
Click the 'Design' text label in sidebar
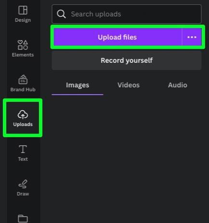tap(23, 20)
